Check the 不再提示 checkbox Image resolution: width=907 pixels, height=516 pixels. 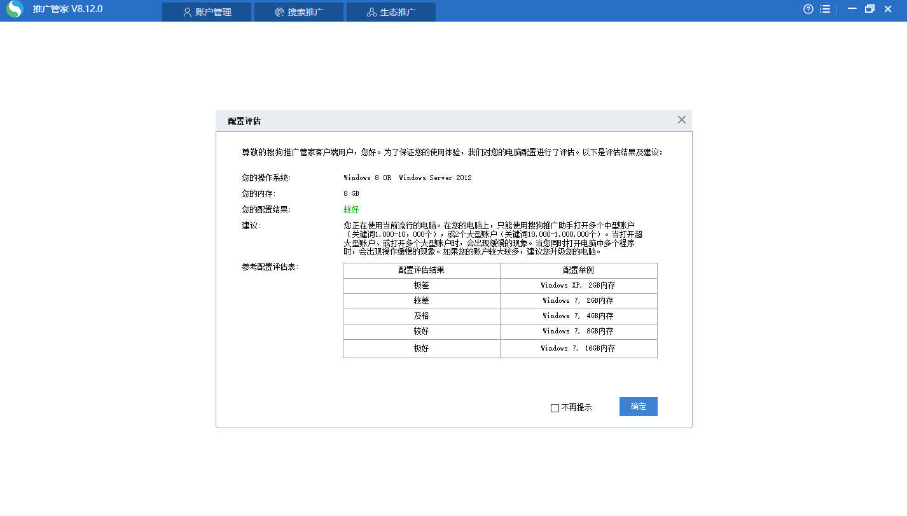(553, 407)
